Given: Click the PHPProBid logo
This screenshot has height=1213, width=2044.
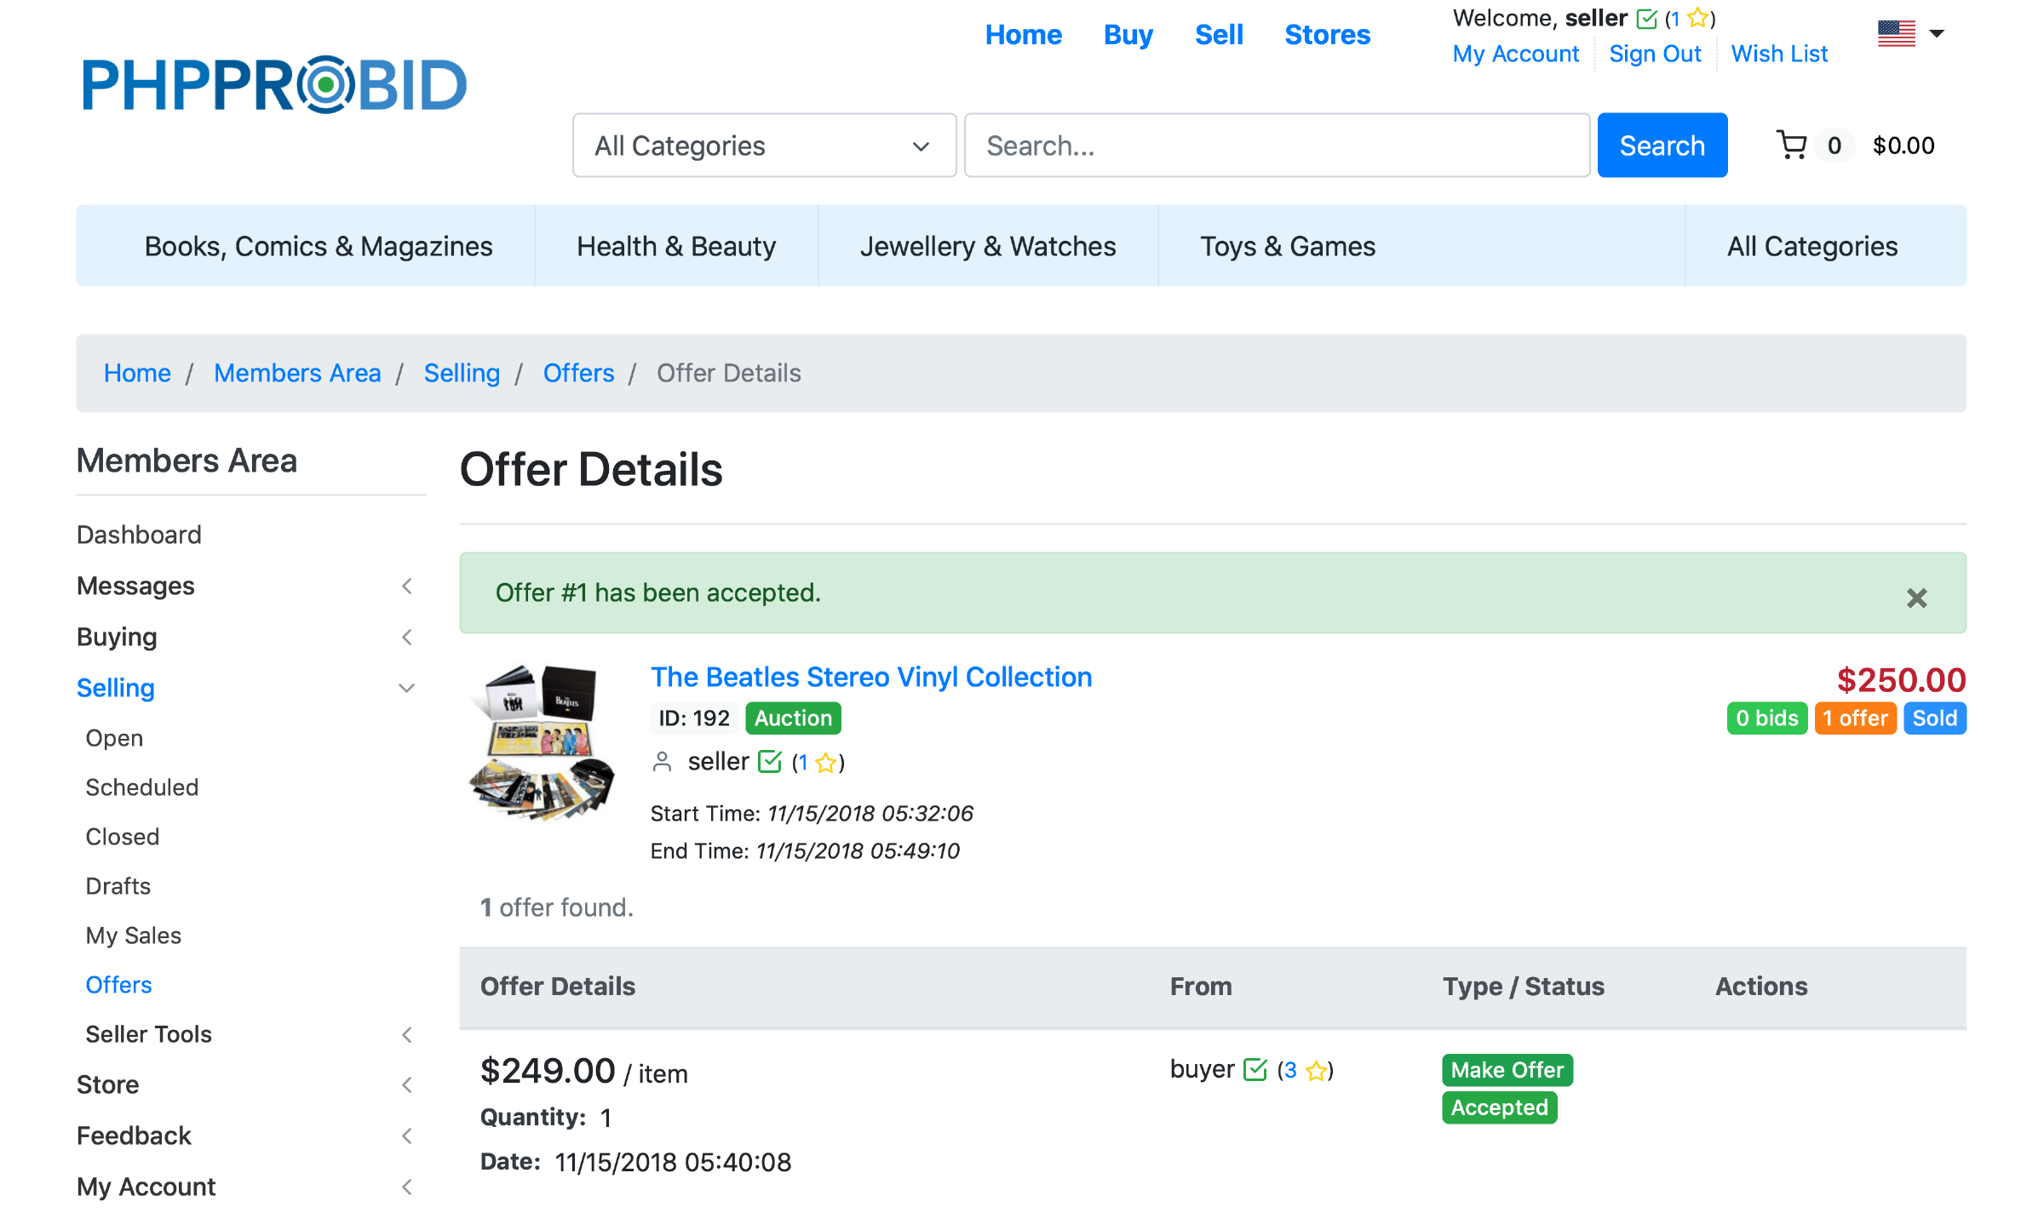Looking at the screenshot, I should coord(274,85).
